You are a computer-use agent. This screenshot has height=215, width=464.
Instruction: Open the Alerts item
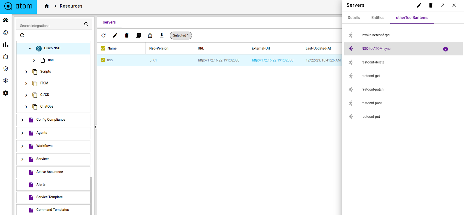(53, 185)
